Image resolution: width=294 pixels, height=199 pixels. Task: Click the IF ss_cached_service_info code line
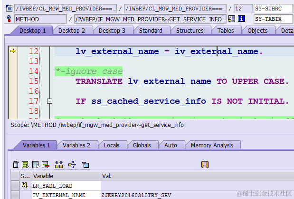click(182, 101)
